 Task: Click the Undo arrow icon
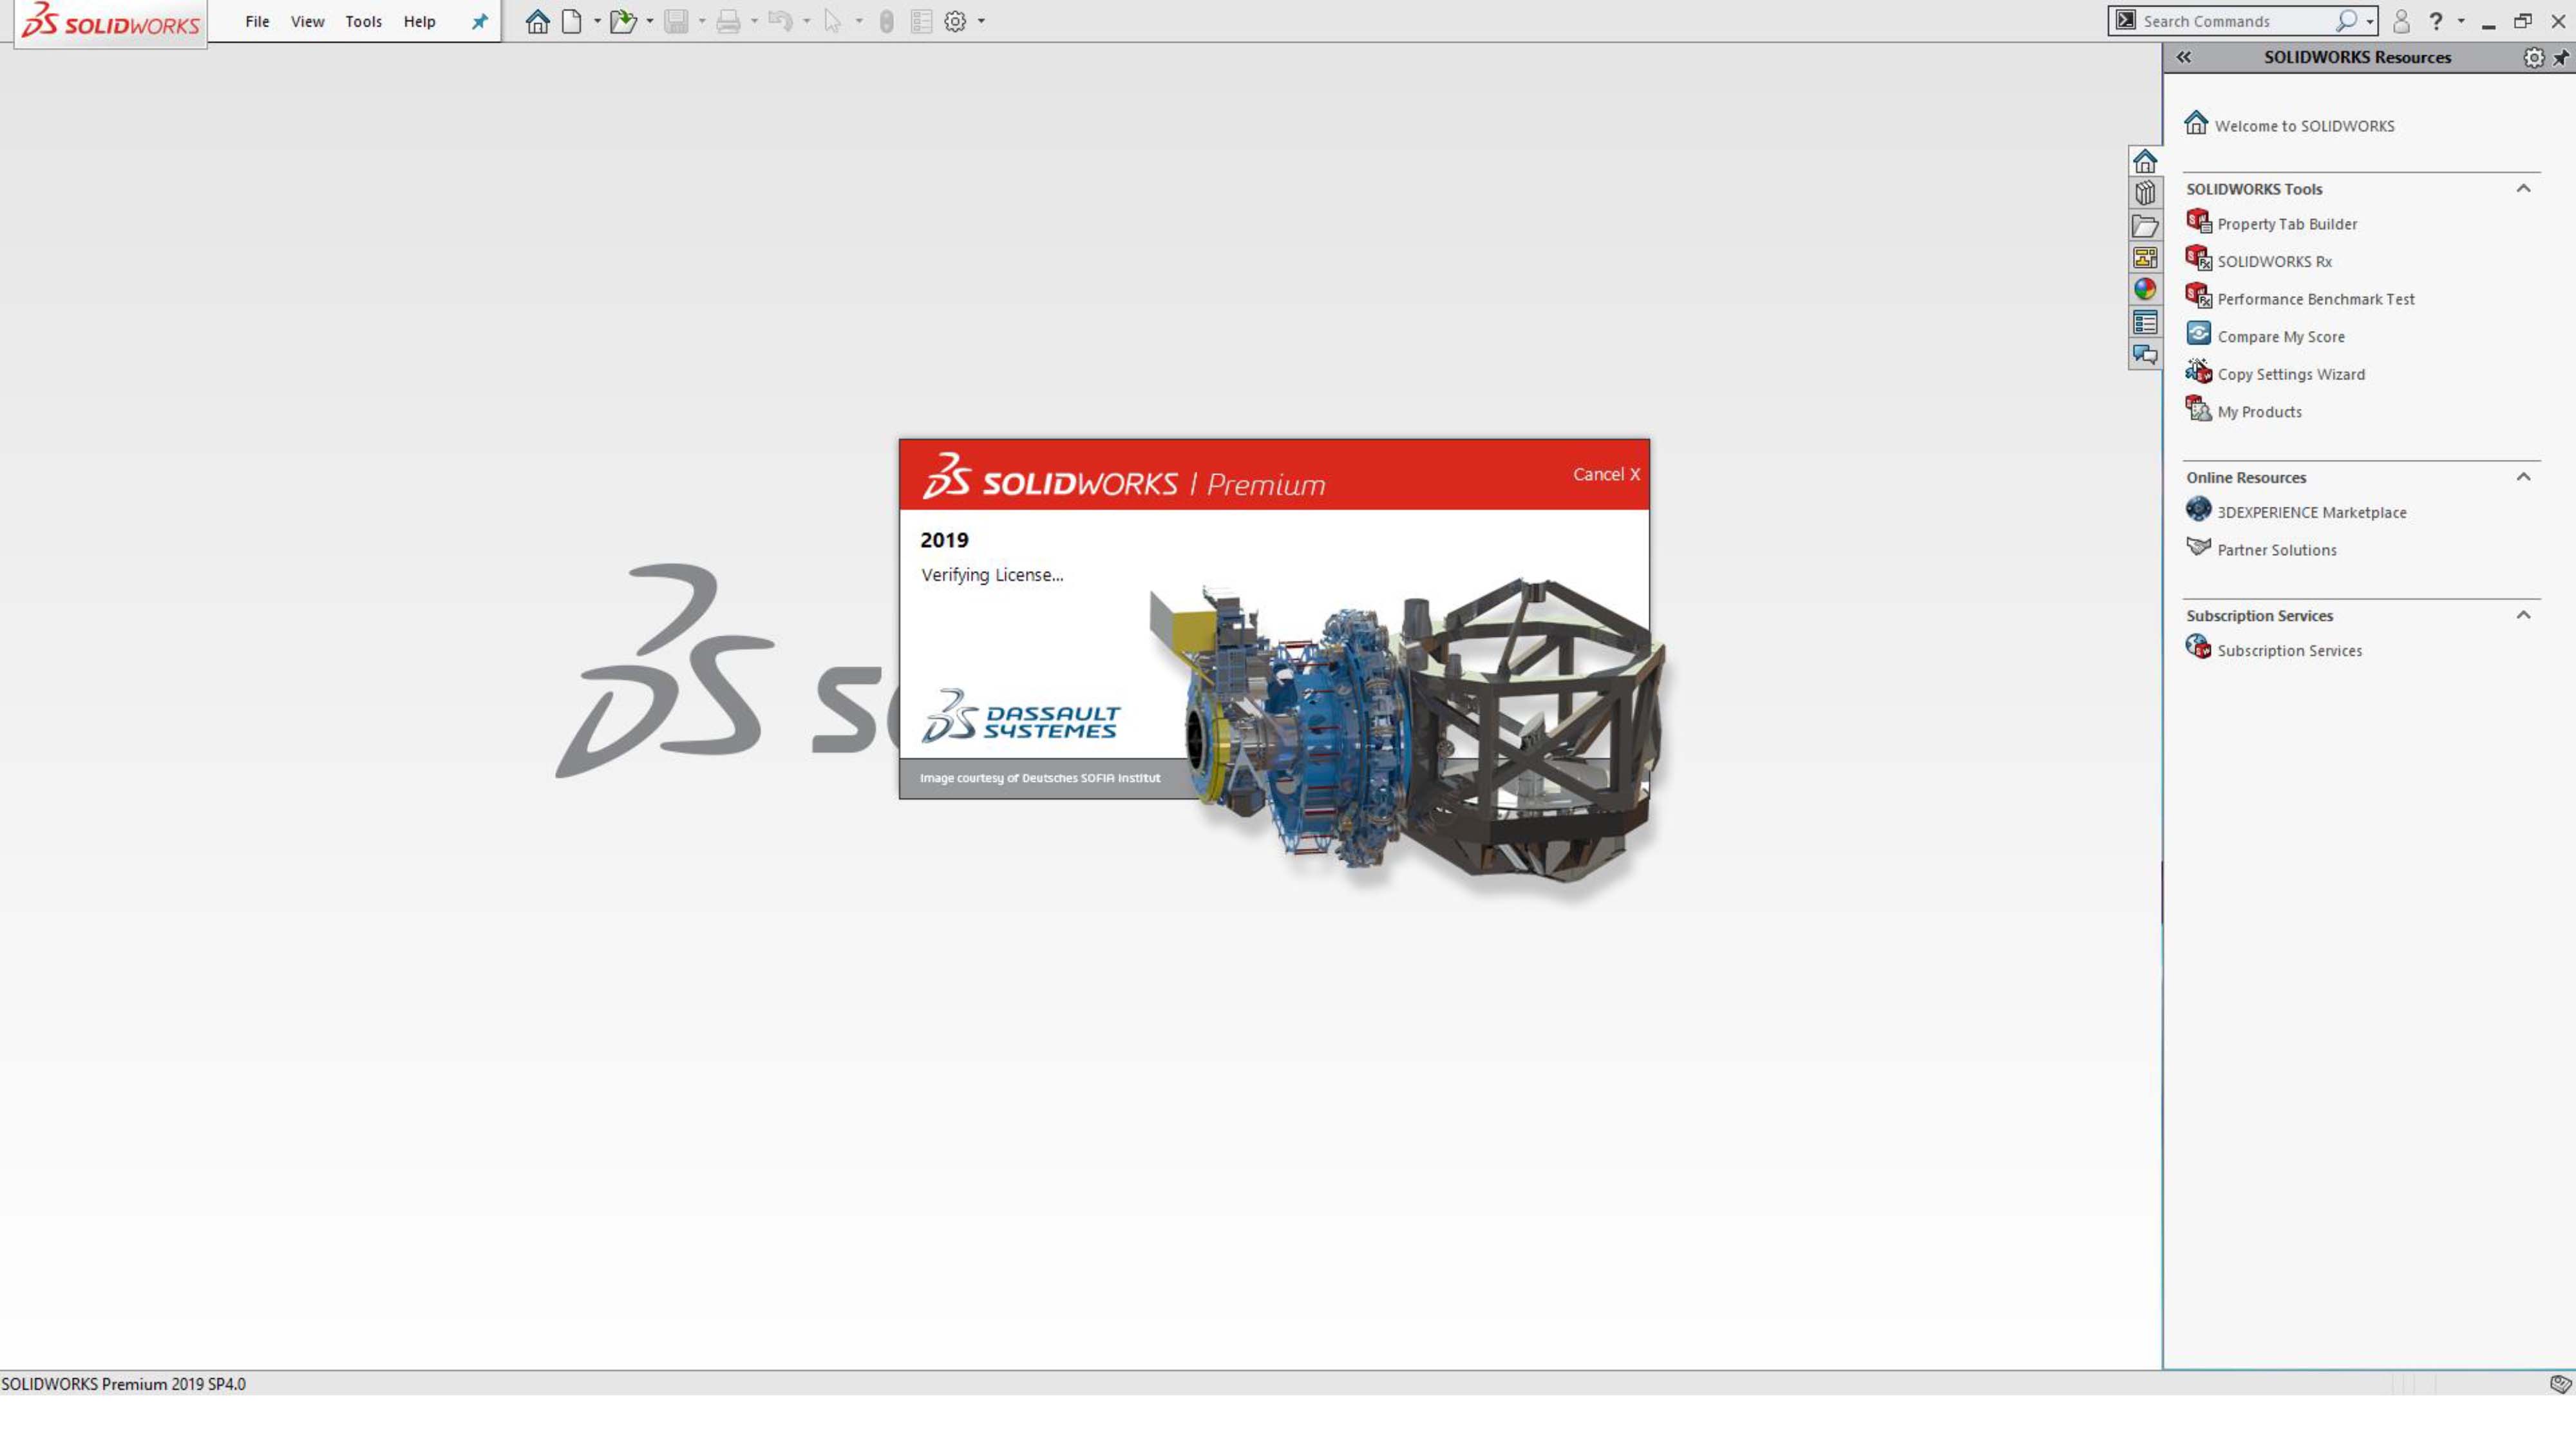click(780, 21)
